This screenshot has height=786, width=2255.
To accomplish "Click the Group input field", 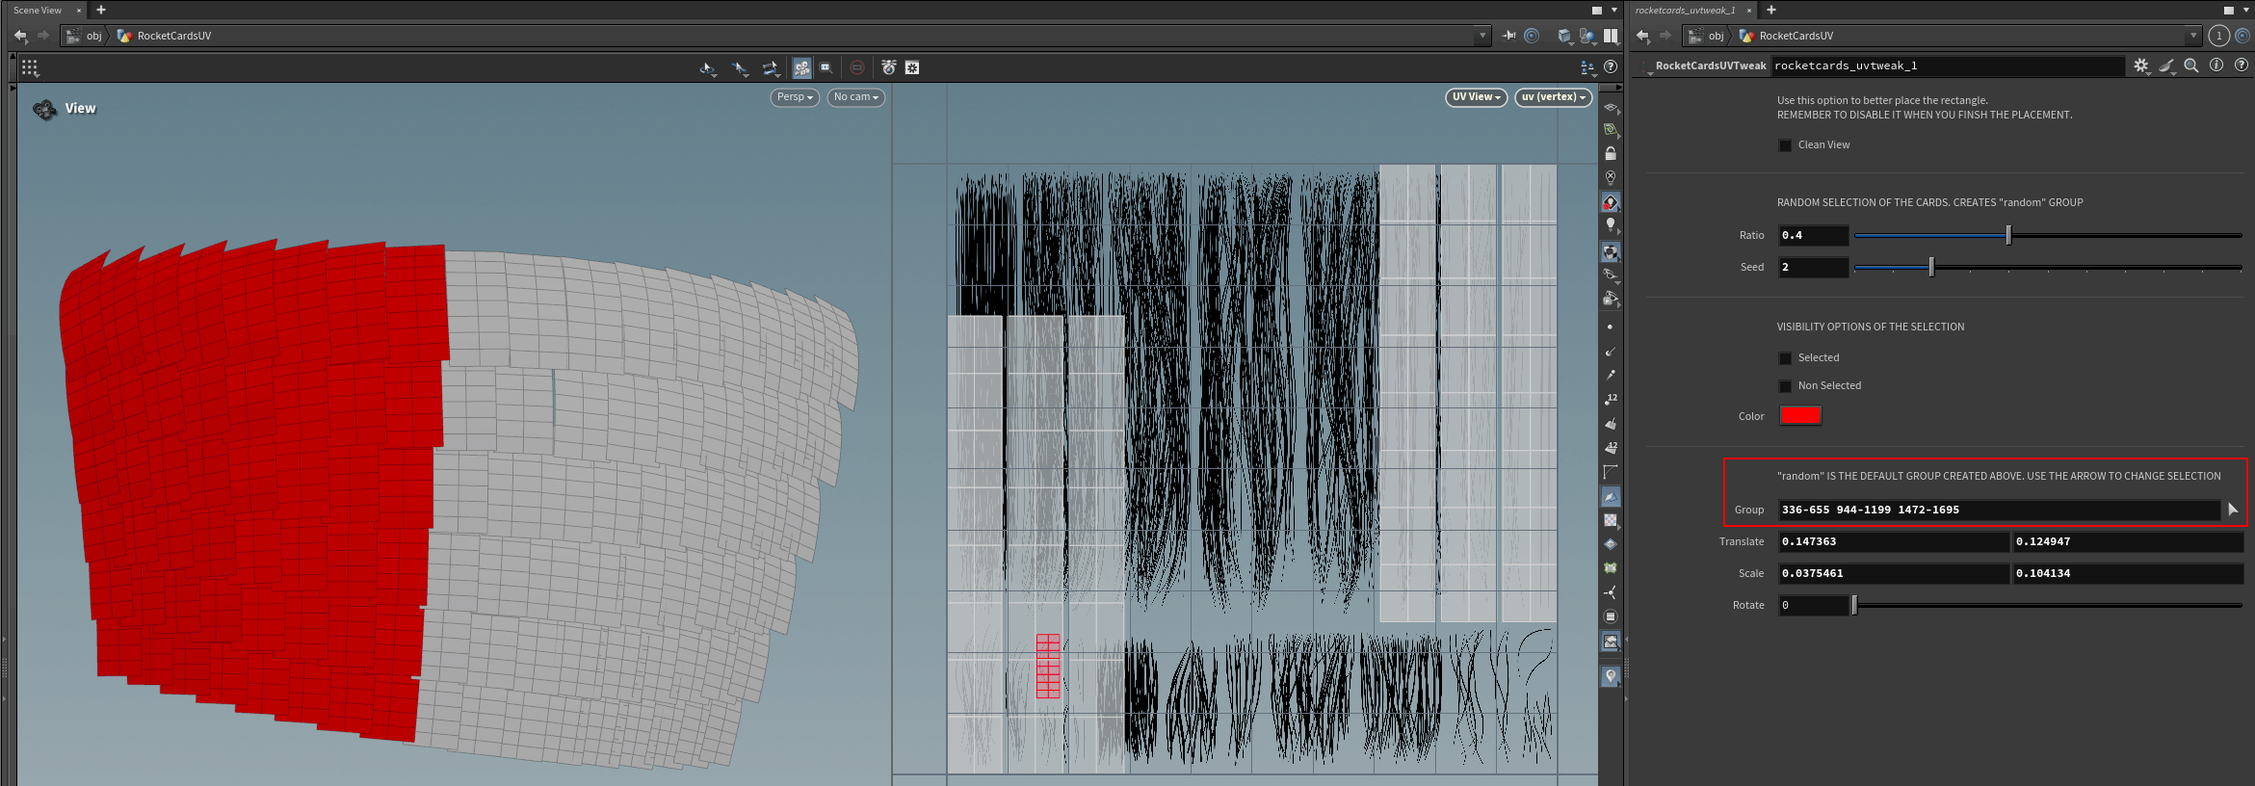I will coord(1999,510).
